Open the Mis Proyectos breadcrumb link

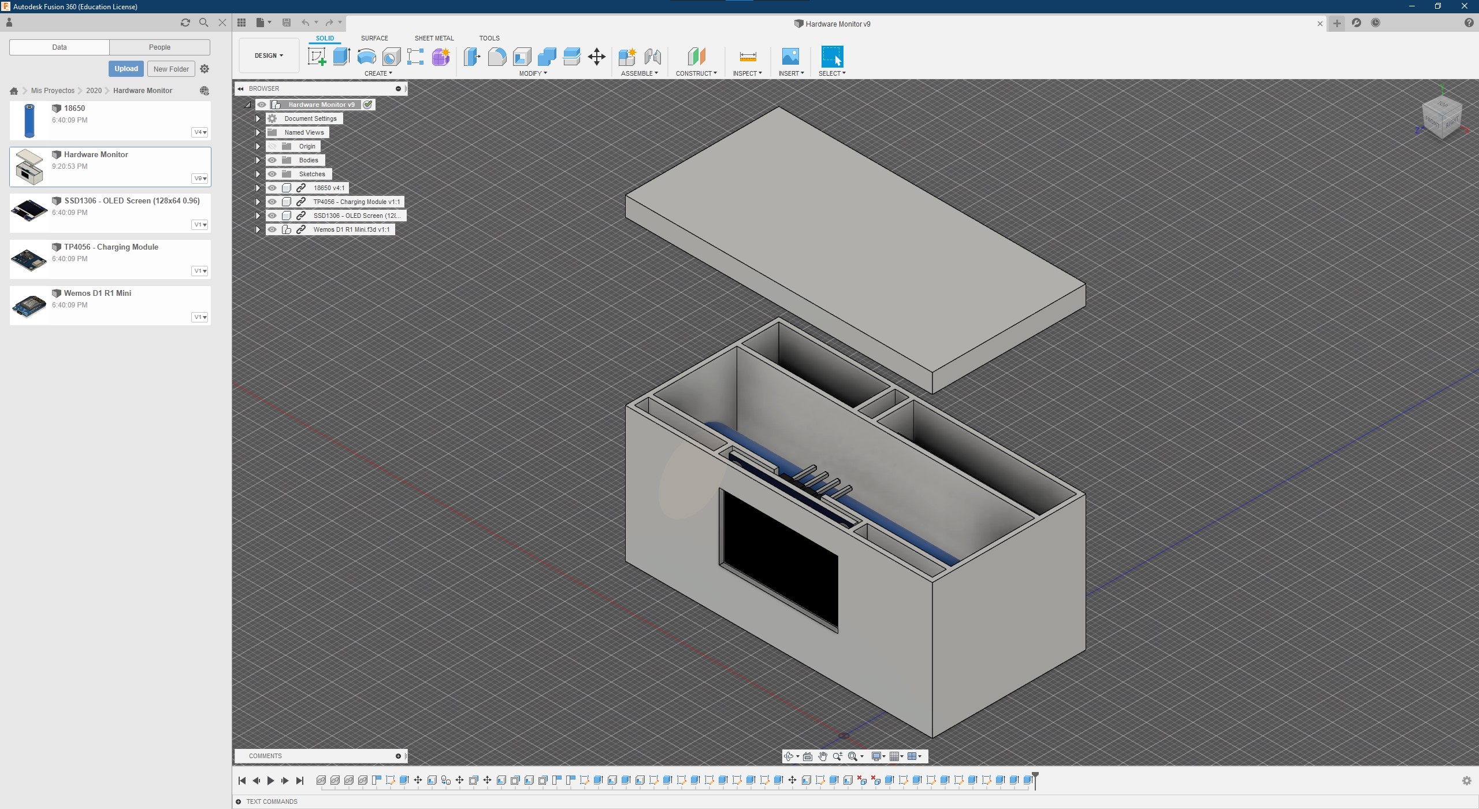pos(53,91)
